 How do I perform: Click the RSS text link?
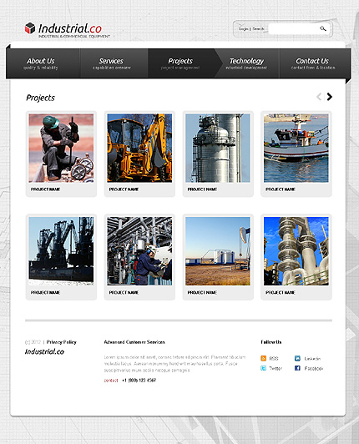(274, 359)
